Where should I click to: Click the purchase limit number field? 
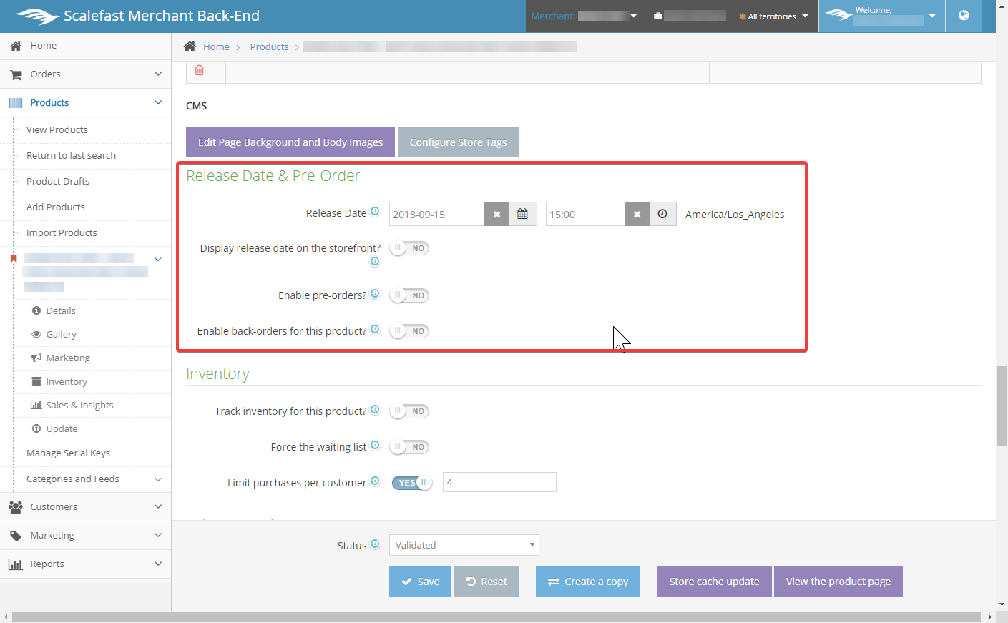tap(499, 482)
